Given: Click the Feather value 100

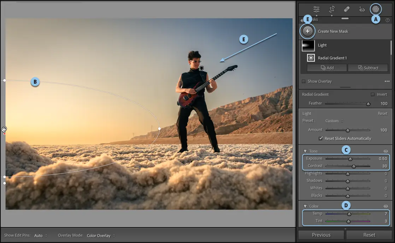Looking at the screenshot, I should tap(384, 103).
